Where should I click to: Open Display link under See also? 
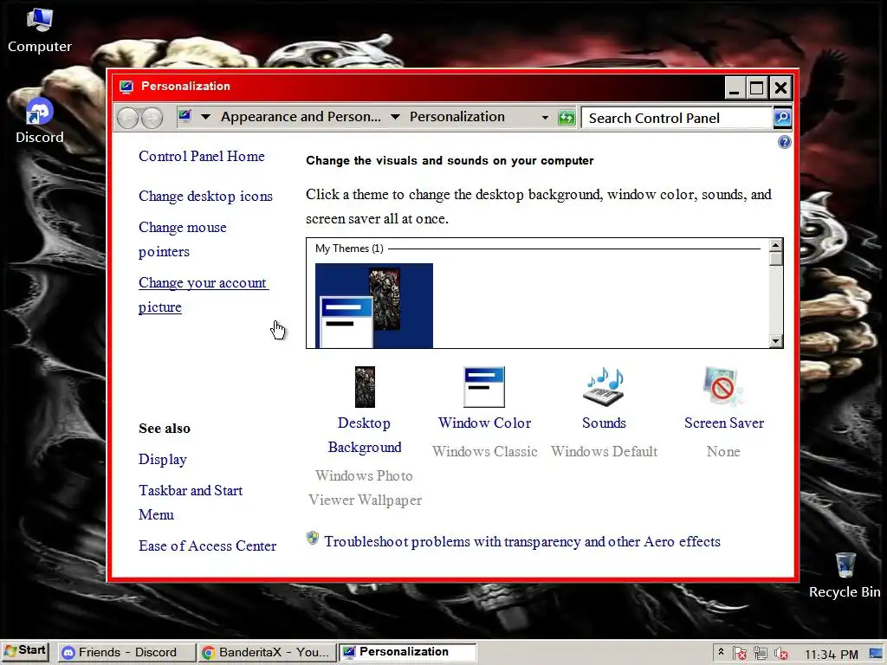(x=162, y=459)
